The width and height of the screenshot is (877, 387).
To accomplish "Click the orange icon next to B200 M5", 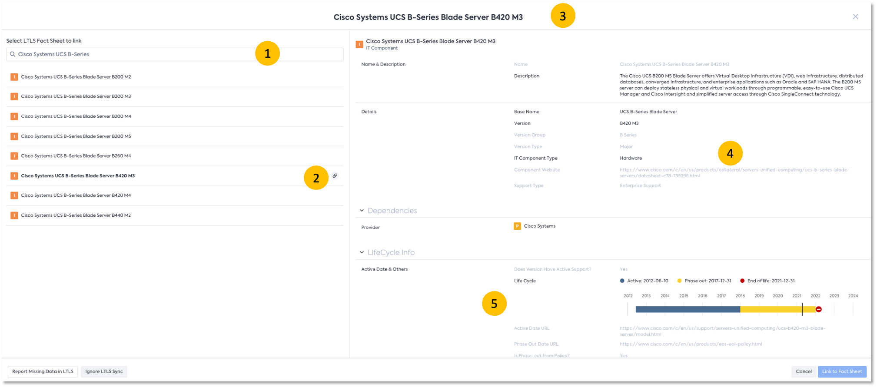I will (x=14, y=136).
